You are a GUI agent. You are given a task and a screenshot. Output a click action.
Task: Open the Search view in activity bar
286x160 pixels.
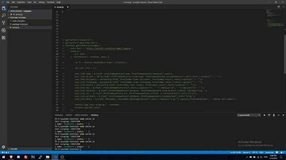(4, 16)
